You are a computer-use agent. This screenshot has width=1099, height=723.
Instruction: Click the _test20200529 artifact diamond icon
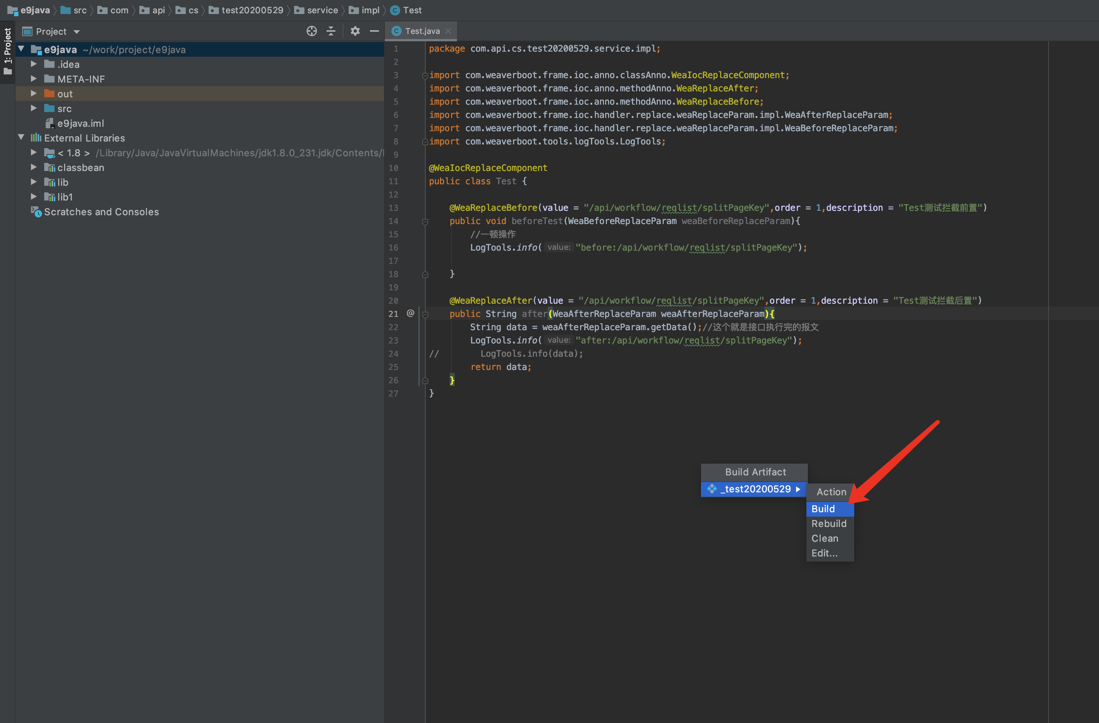712,489
